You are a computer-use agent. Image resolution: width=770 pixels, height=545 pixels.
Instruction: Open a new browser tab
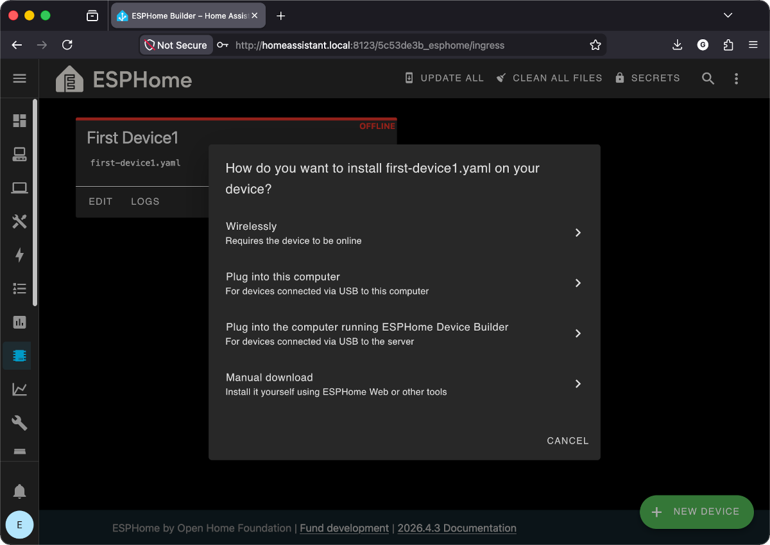tap(280, 16)
